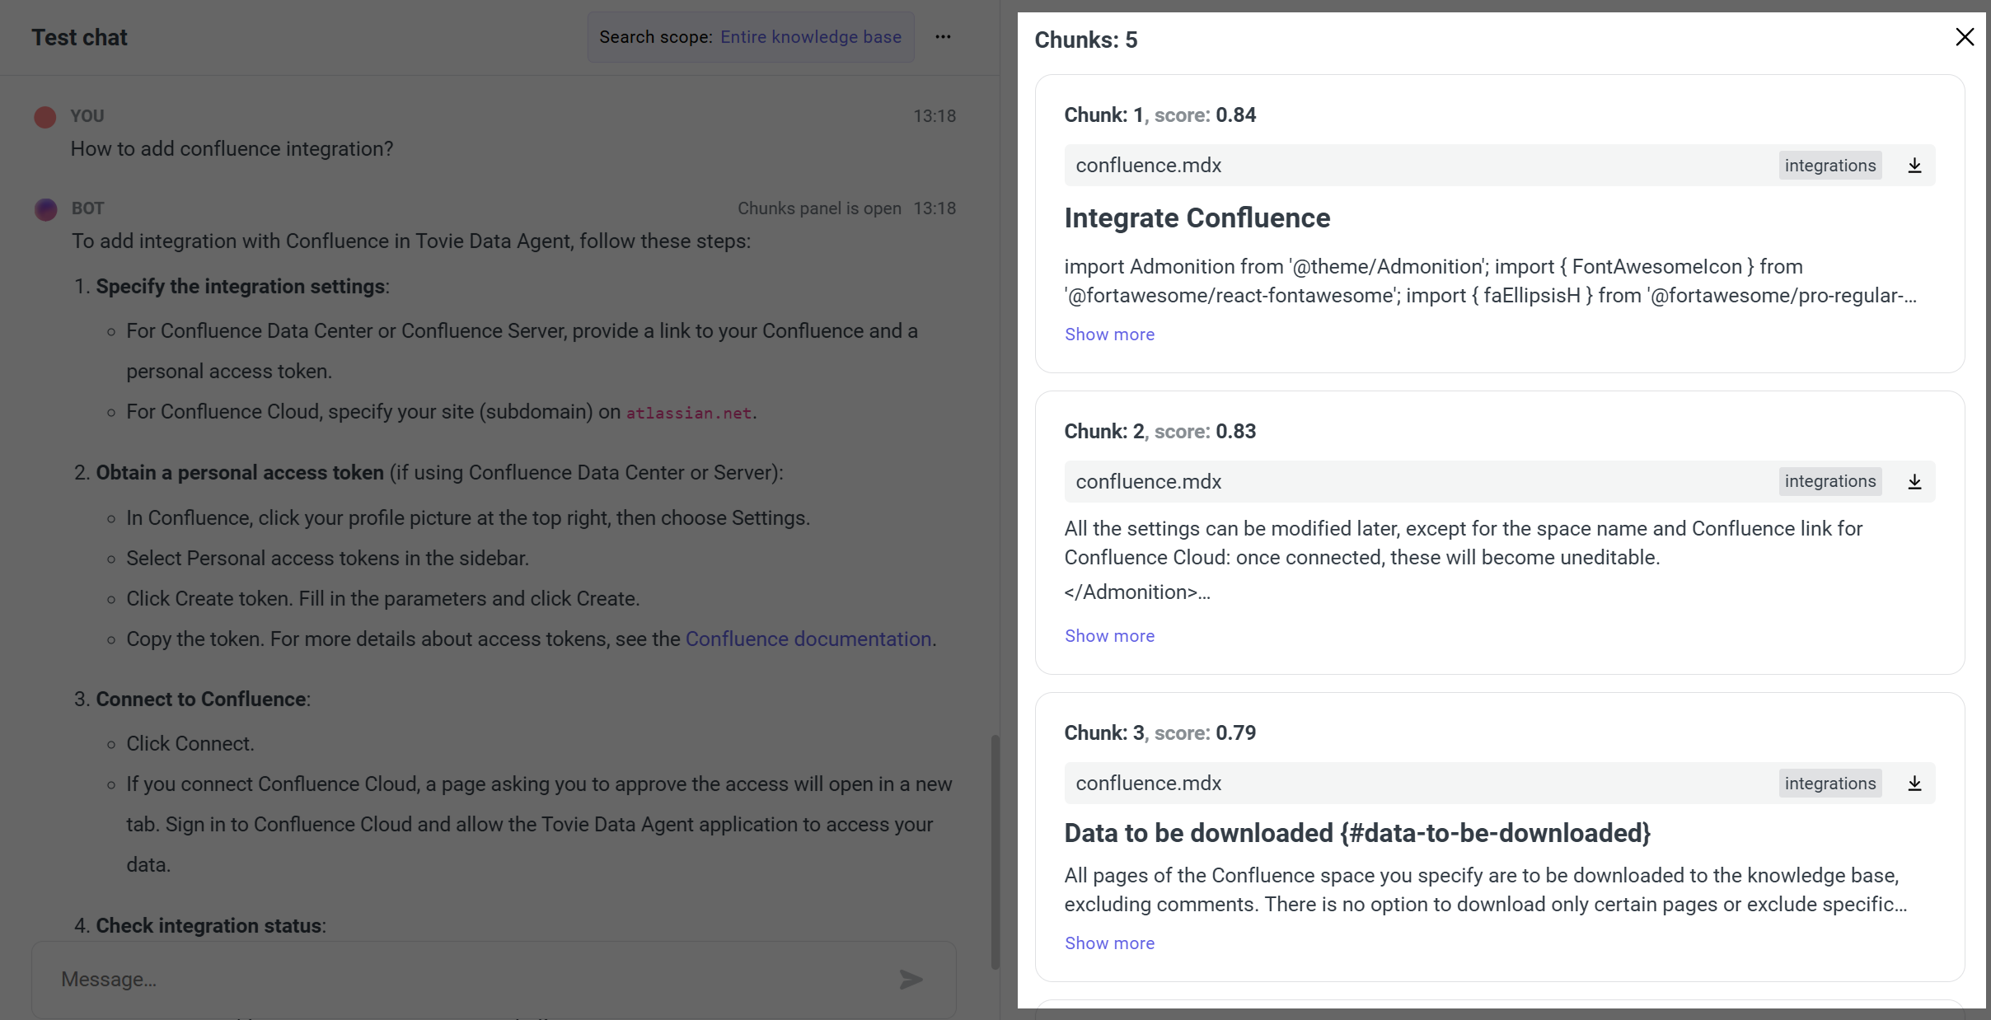Viewport: 1991px width, 1020px height.
Task: Click the Chunk: 2, score: 0.83 label
Action: (x=1160, y=432)
